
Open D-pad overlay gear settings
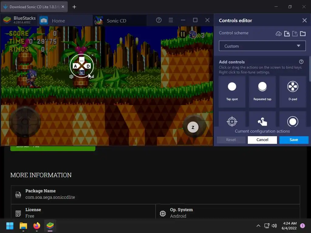71,77
